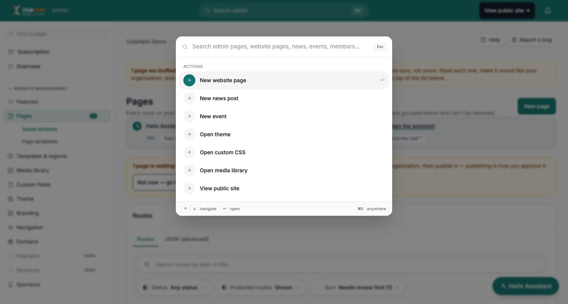This screenshot has height=304, width=568.
Task: Click the Help button at top right
Action: pyautogui.click(x=490, y=40)
